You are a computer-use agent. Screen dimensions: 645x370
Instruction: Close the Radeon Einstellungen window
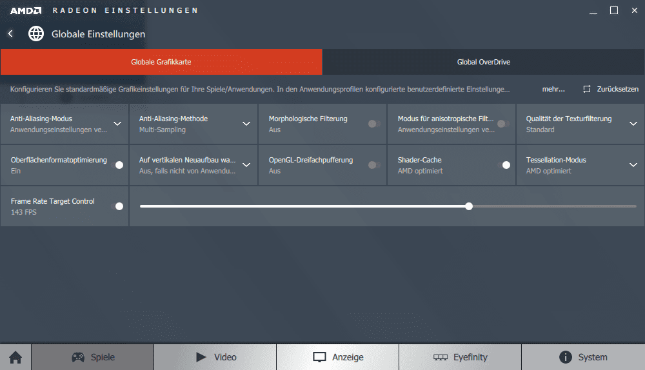click(634, 11)
